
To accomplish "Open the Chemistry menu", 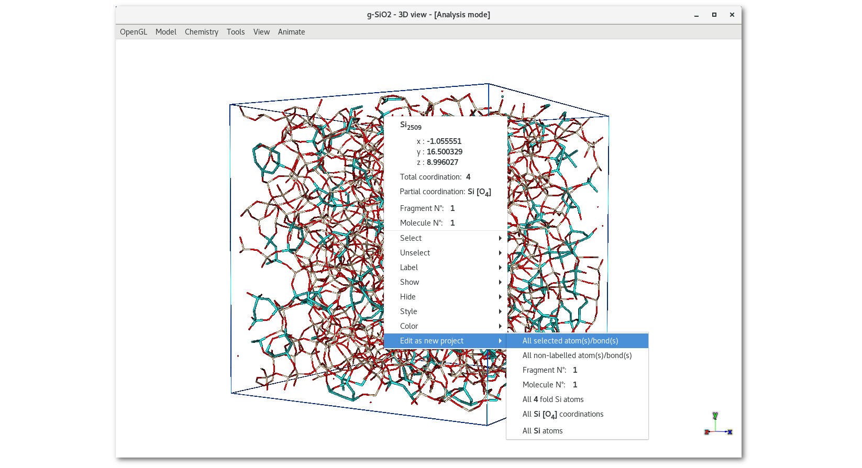I will pos(201,32).
